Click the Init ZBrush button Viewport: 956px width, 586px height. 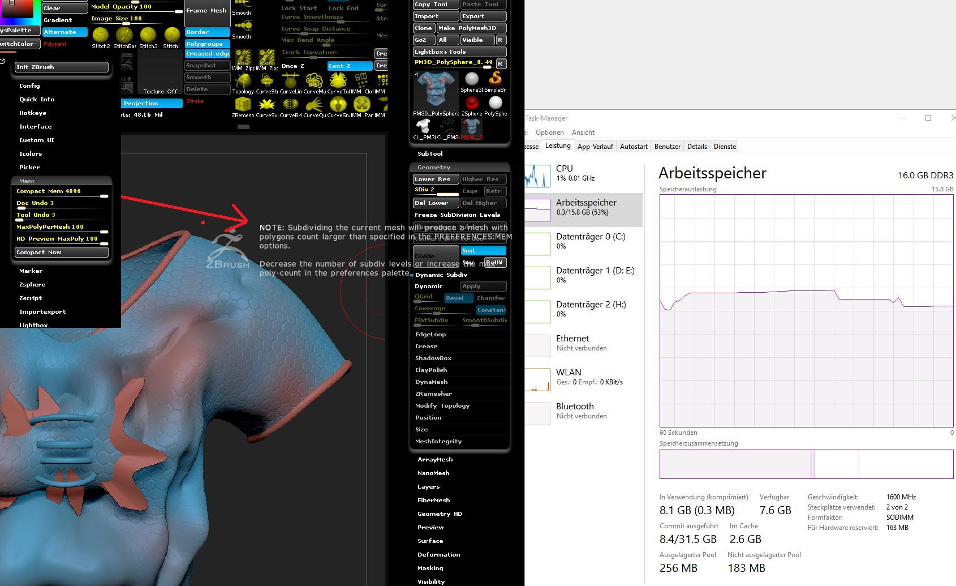click(62, 67)
